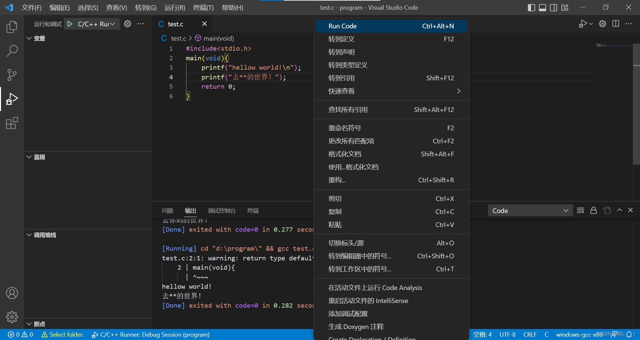Screen dimensions: 640x340
Task: Clear the Output panel using its clear icon
Action: pyautogui.click(x=580, y=210)
